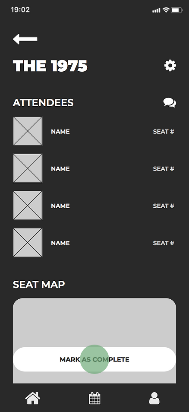The image size is (189, 412).
Task: Tap the first attendee's SEAT # label
Action: (164, 132)
